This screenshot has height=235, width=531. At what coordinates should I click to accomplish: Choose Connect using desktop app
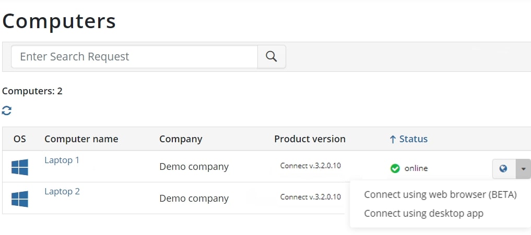tap(423, 213)
